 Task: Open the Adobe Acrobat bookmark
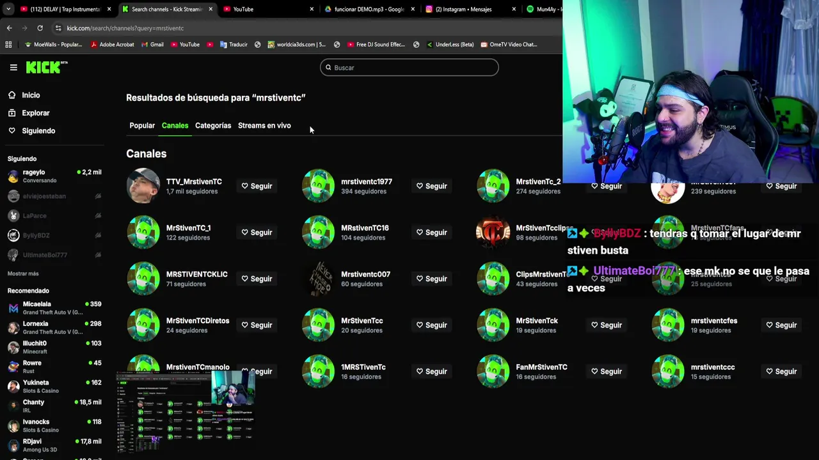pos(112,45)
